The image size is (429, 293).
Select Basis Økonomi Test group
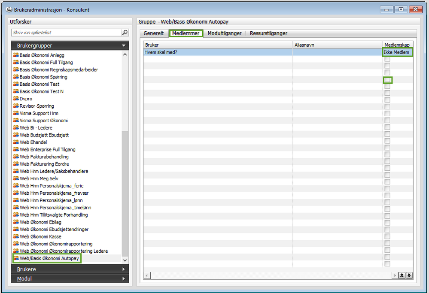click(40, 84)
